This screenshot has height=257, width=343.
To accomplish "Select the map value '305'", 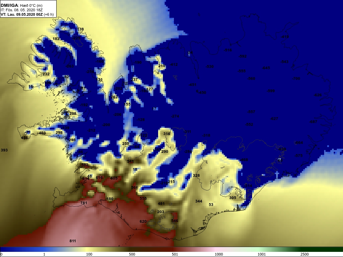I will 233,198.
